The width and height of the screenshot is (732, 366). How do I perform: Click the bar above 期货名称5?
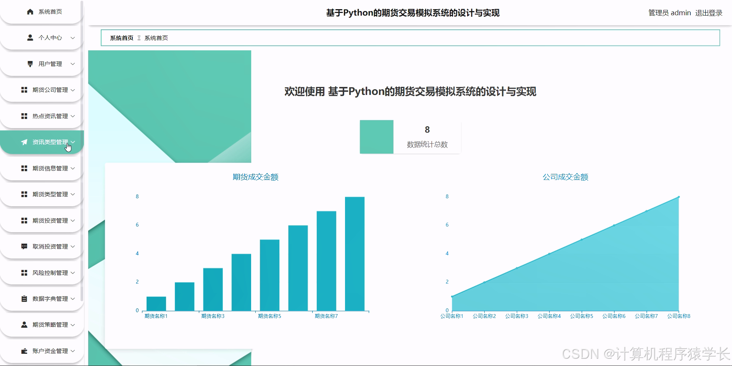(269, 275)
